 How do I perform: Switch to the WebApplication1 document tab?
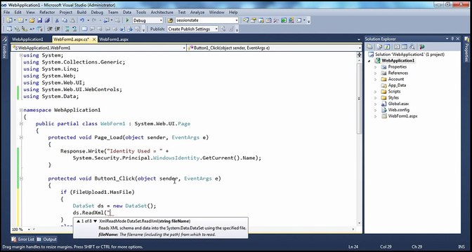pos(27,39)
